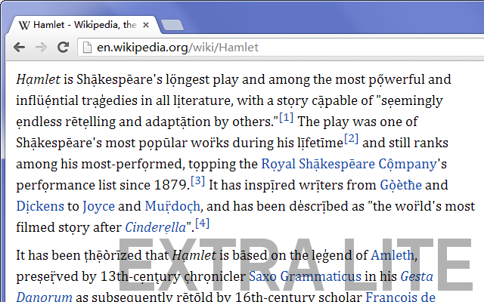Open the Joyce article link
This screenshot has width=484, height=302.
tap(98, 206)
